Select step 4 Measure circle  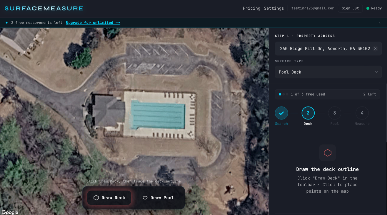tap(362, 113)
